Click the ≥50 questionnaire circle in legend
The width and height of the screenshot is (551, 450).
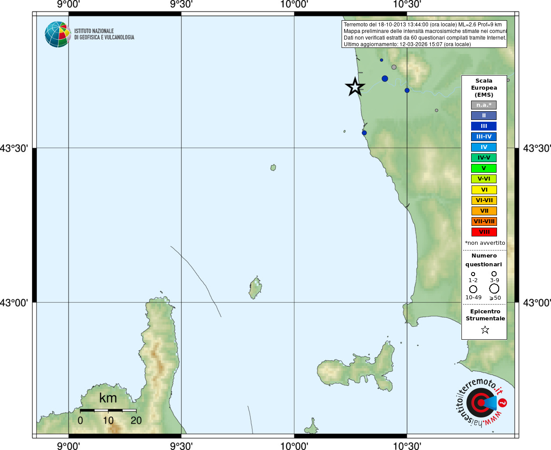click(494, 289)
